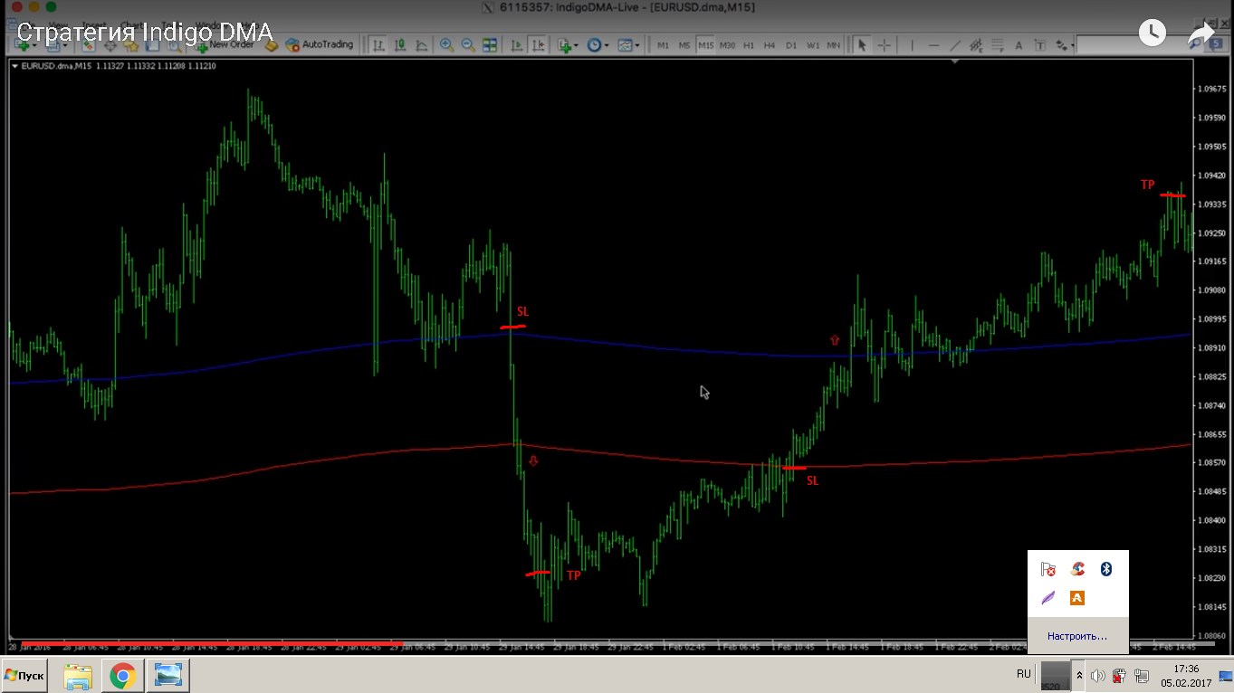The height and width of the screenshot is (693, 1234).
Task: Zoom out on the chart
Action: click(468, 45)
